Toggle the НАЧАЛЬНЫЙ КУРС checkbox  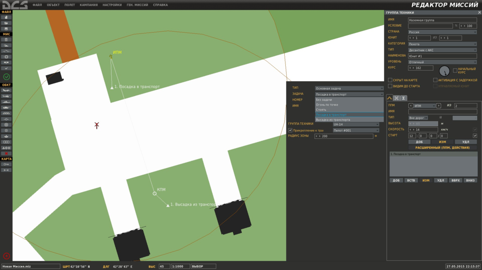(455, 71)
